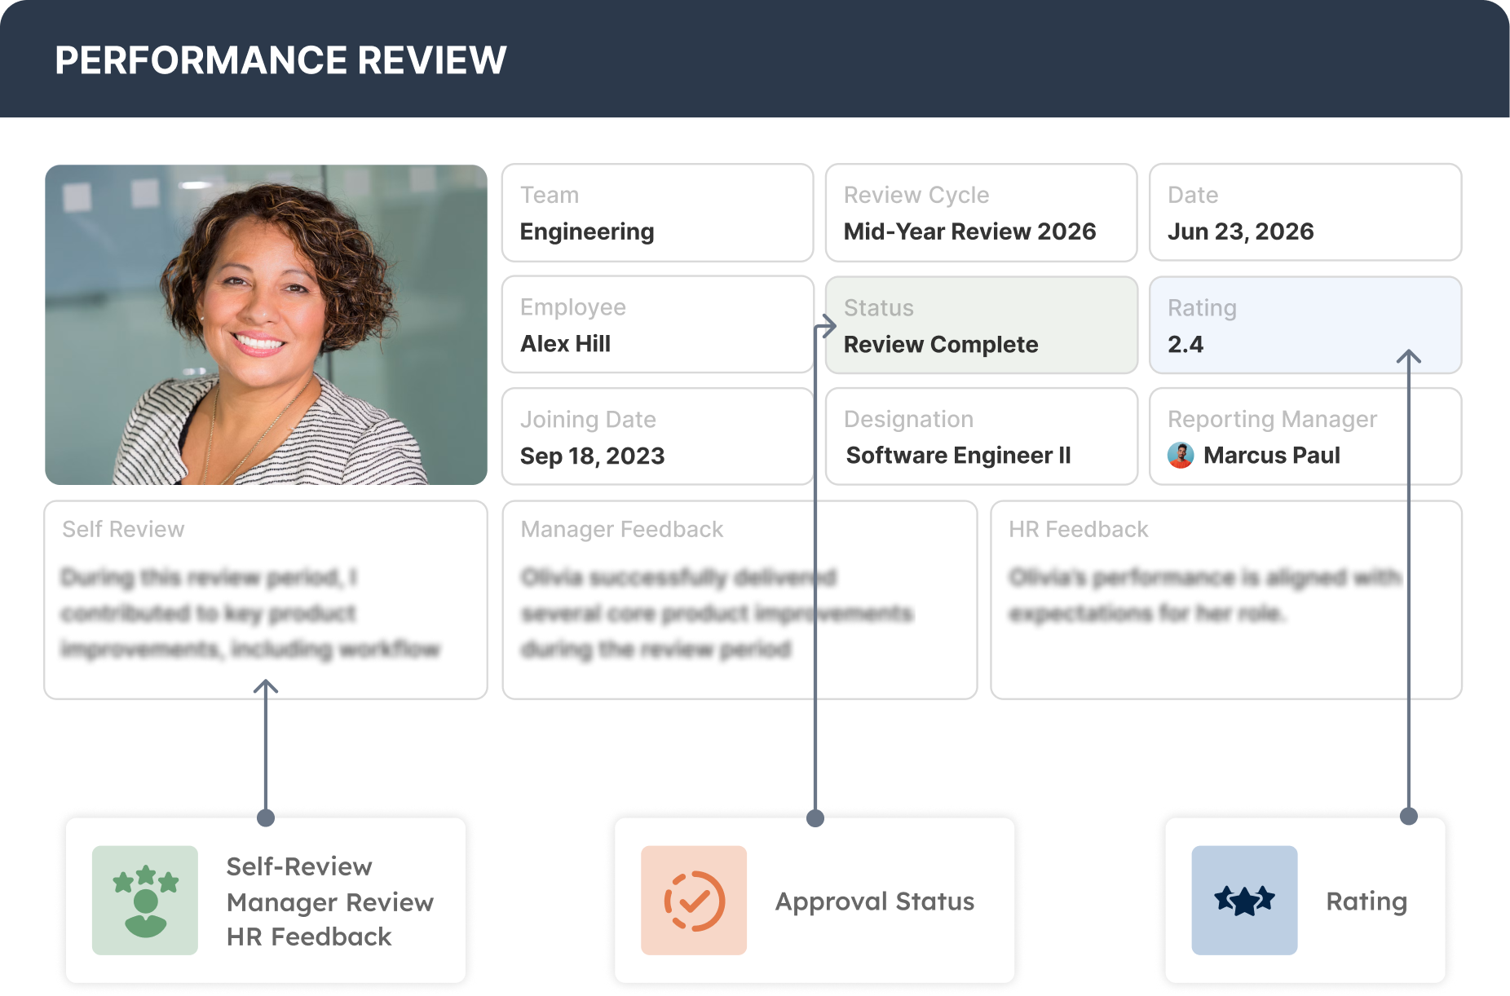1510x996 pixels.
Task: Open the Self Review text box
Action: [x=266, y=600]
